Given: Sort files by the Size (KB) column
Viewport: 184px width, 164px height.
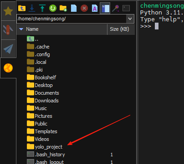Looking at the screenshot, I should [121, 29].
